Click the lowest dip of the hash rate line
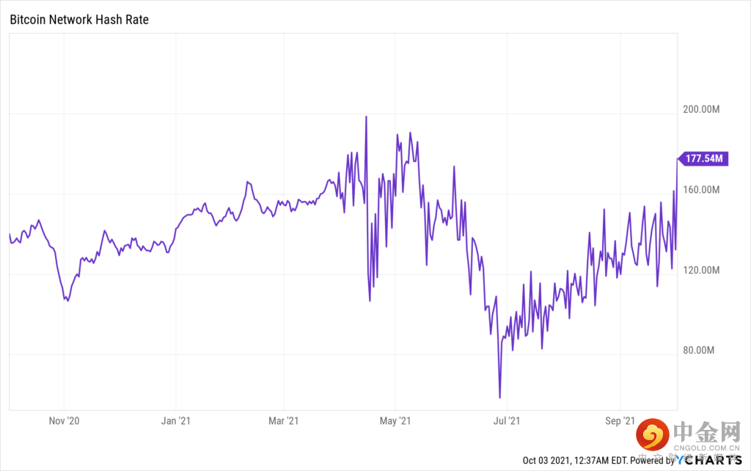 click(500, 398)
